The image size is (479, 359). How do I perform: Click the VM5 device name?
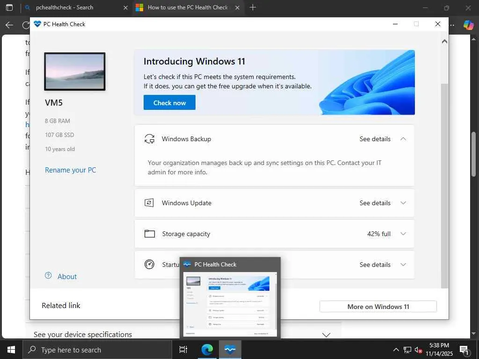(54, 102)
